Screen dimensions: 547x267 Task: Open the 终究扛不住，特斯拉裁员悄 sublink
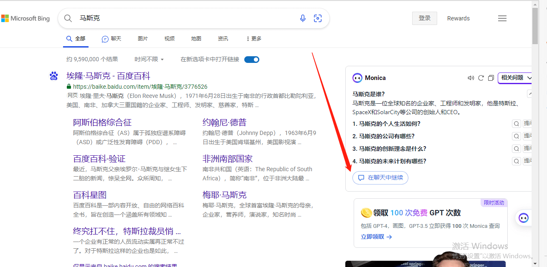pyautogui.click(x=127, y=231)
